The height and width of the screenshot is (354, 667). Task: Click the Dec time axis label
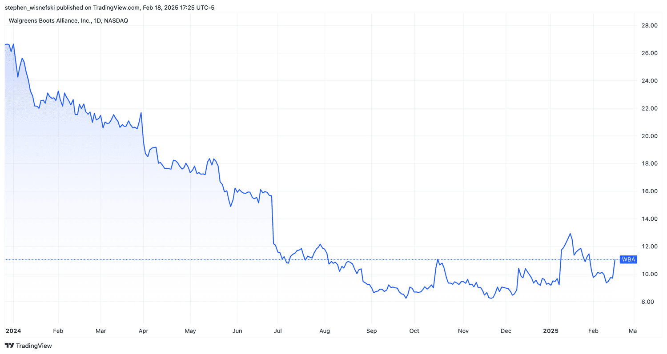point(506,331)
